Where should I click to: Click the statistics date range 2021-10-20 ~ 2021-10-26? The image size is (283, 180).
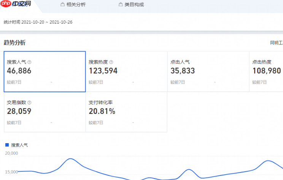pyautogui.click(x=47, y=22)
